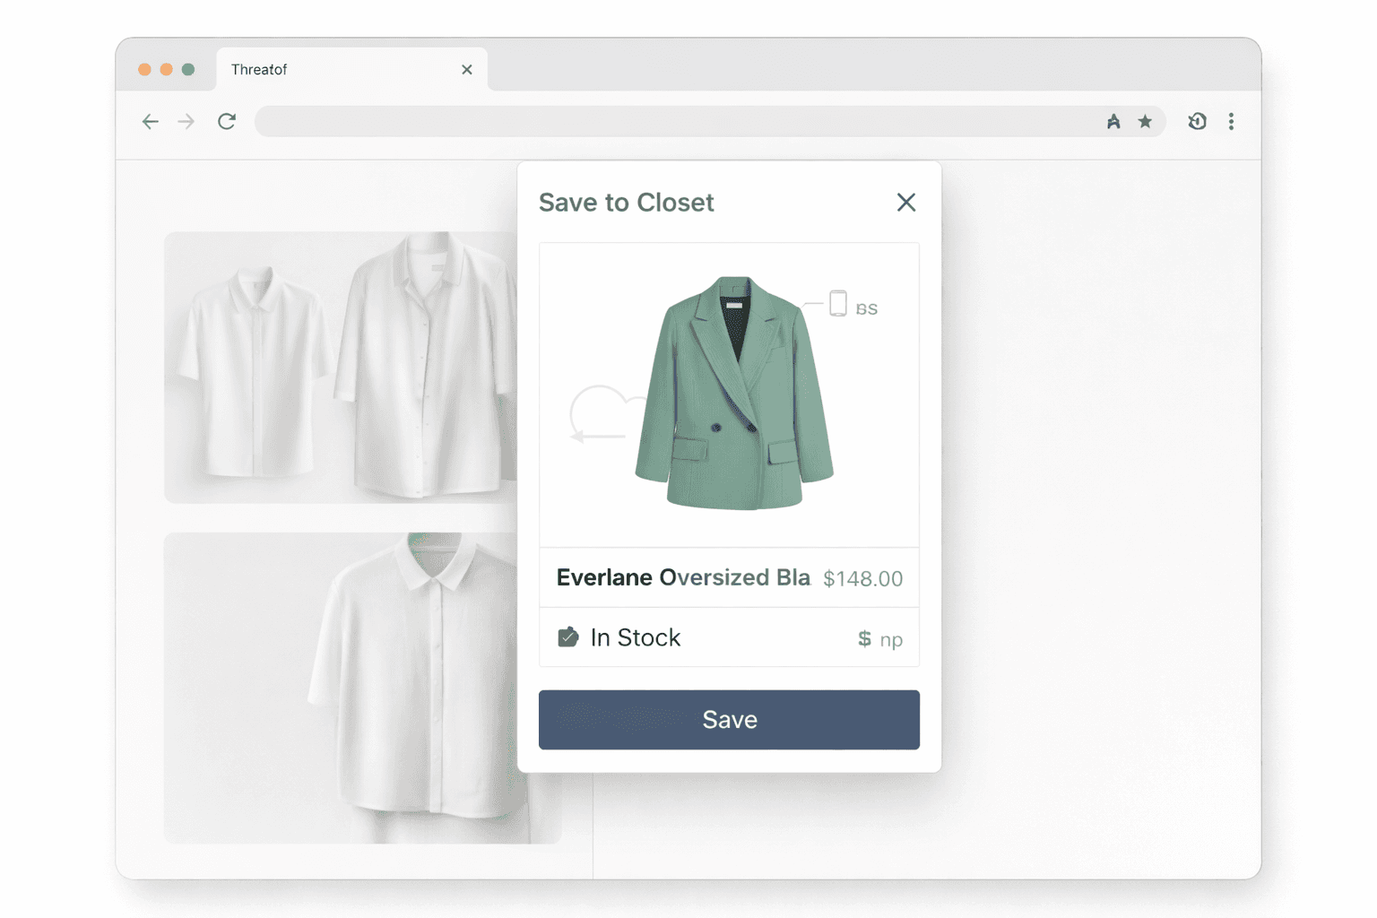
Task: Click the $148.00 price
Action: (862, 579)
